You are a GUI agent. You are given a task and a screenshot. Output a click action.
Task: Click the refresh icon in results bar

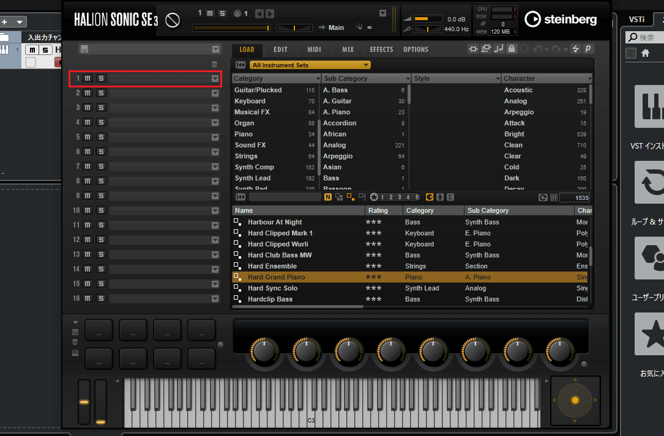(x=542, y=197)
